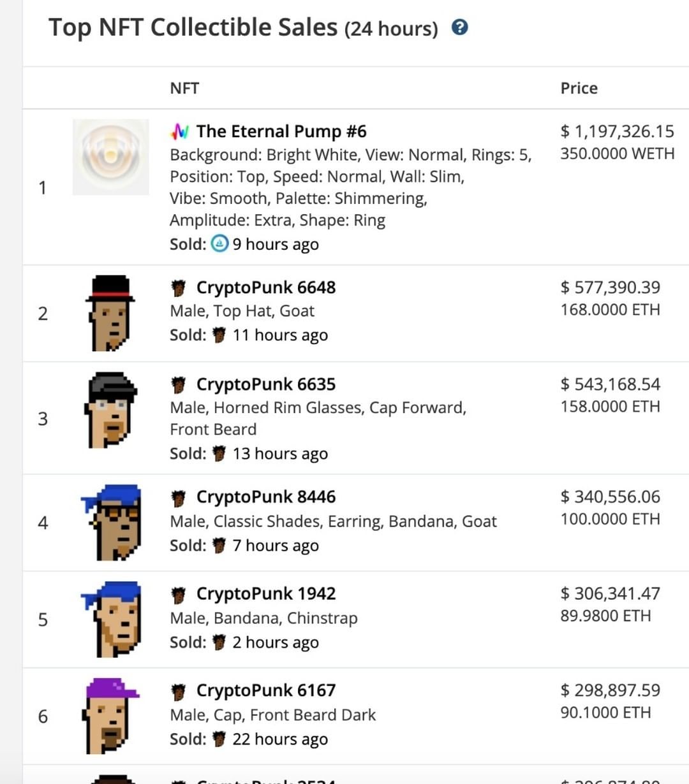Click the punk icon before CryptoPunk 6648 title
Viewport: 689px width, 784px height.
coord(179,287)
